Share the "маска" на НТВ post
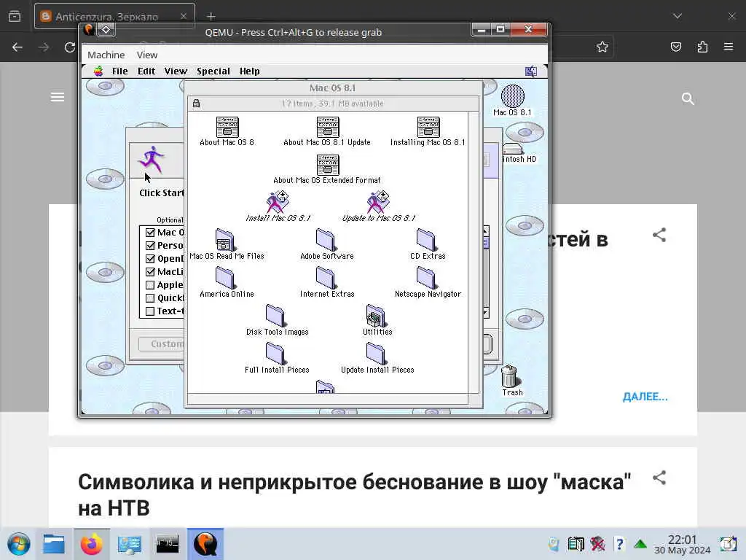This screenshot has height=560, width=746. (659, 477)
